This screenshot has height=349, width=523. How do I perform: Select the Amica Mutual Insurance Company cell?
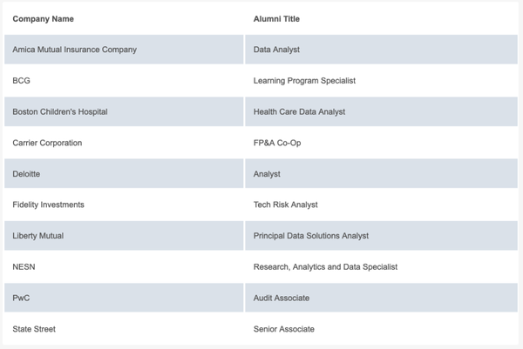(124, 50)
